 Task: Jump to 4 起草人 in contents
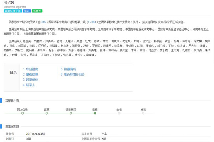coord(29,85)
